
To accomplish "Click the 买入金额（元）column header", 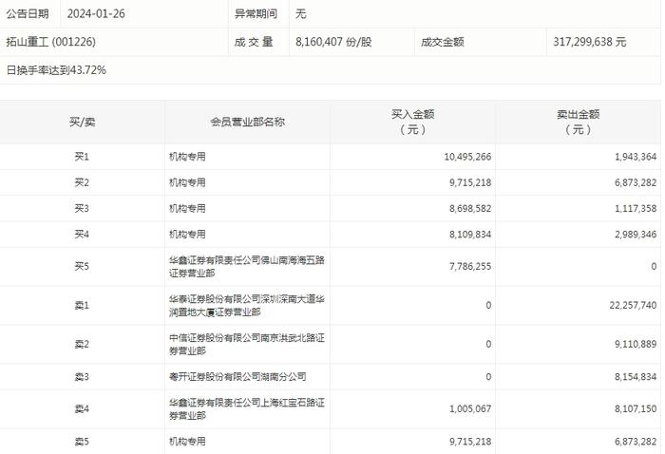I will click(413, 122).
